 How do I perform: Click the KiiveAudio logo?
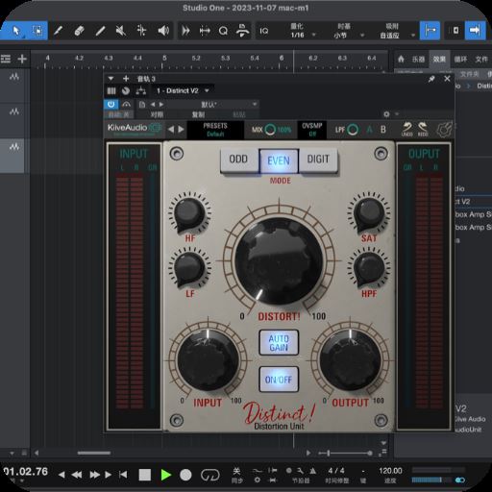pos(134,128)
